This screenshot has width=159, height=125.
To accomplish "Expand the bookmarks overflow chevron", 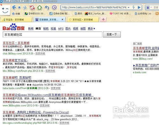I will (150, 14).
